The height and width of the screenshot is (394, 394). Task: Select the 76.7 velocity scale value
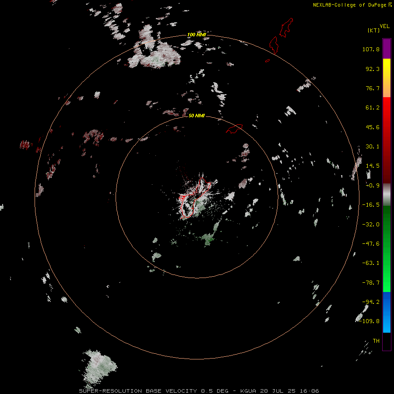click(x=373, y=88)
